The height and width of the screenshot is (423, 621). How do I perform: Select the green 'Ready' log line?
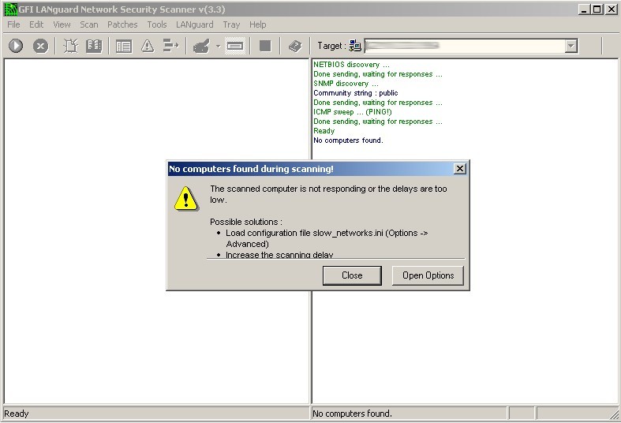click(324, 131)
